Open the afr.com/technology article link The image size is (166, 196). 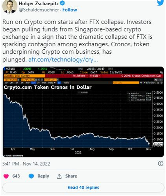[63, 60]
